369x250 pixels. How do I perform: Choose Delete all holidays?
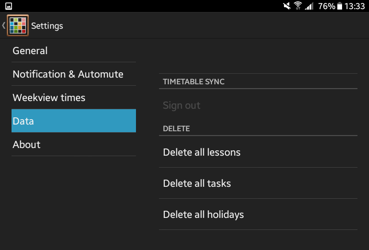258,215
